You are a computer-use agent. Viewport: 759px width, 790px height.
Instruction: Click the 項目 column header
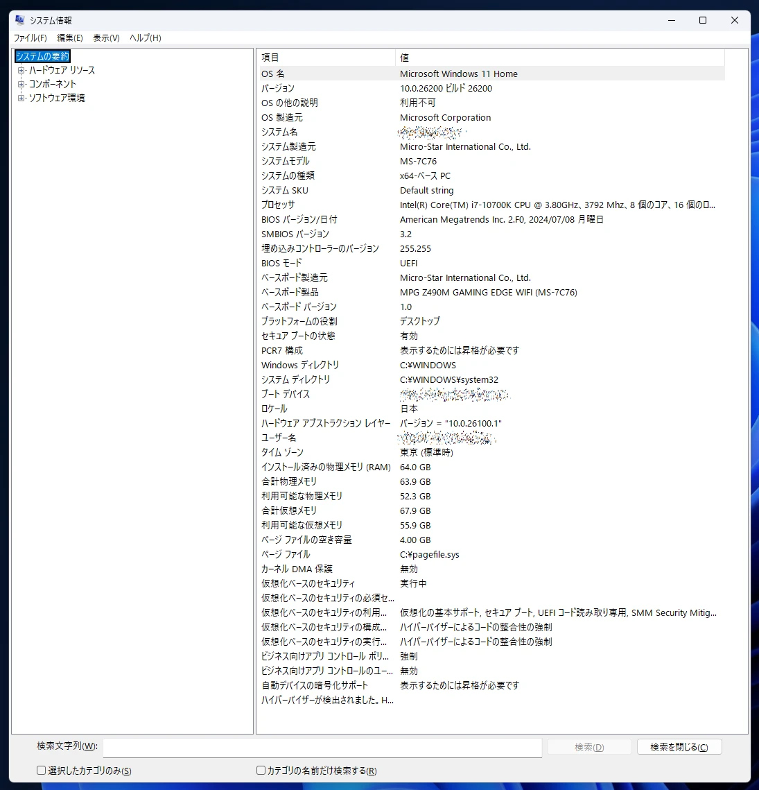(326, 58)
